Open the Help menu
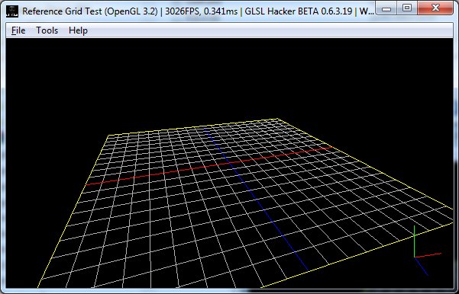 pos(78,30)
